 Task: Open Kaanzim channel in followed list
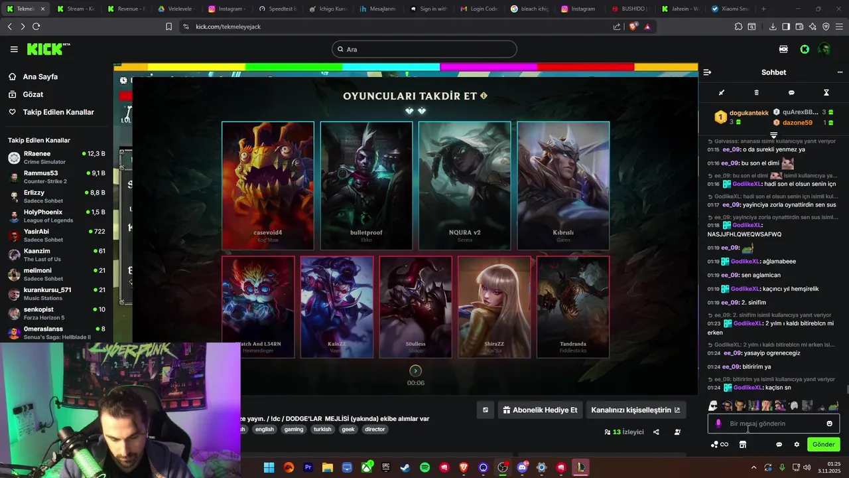(x=56, y=255)
